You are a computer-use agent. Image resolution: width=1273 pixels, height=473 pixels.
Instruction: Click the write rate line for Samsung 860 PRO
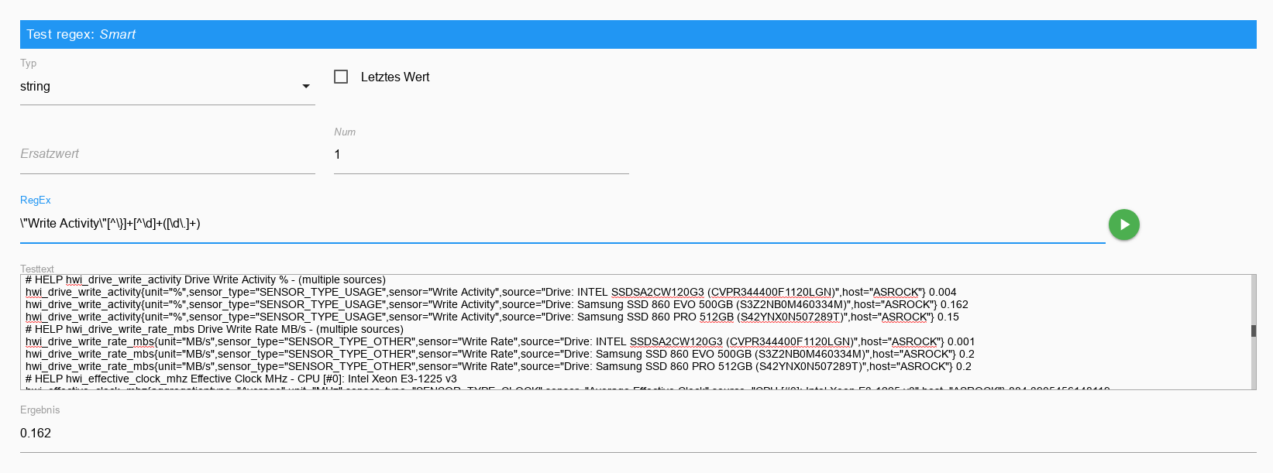[498, 366]
